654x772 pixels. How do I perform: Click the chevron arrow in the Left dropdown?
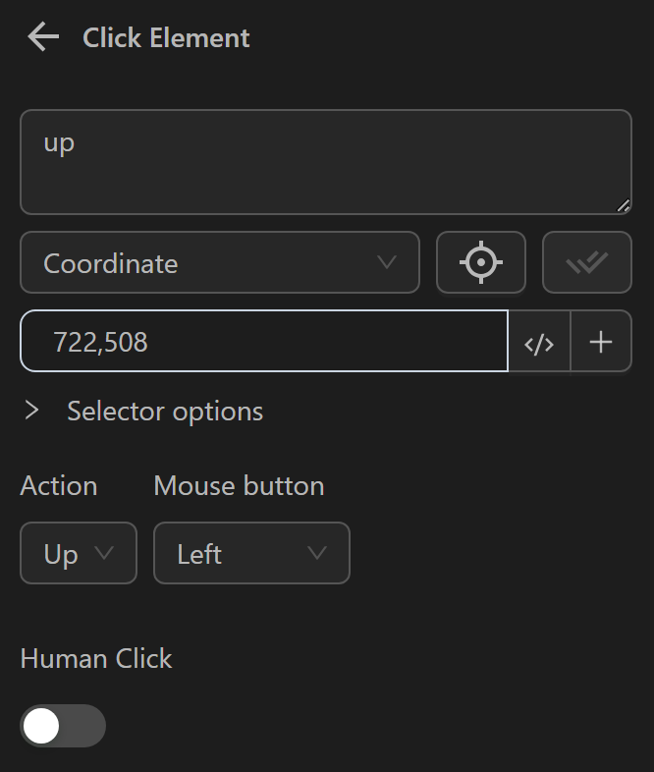click(317, 553)
